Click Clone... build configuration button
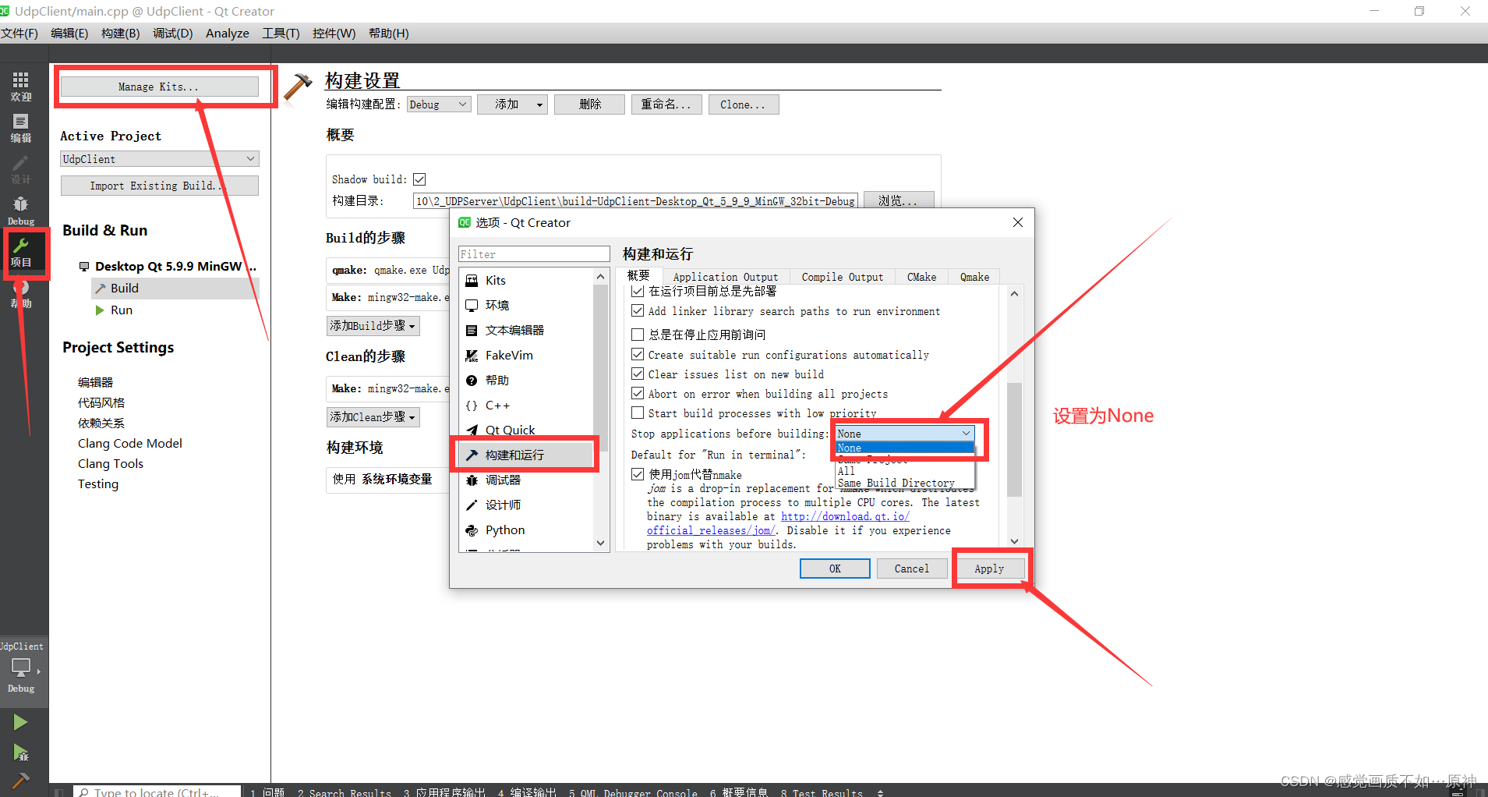The width and height of the screenshot is (1488, 797). (743, 104)
